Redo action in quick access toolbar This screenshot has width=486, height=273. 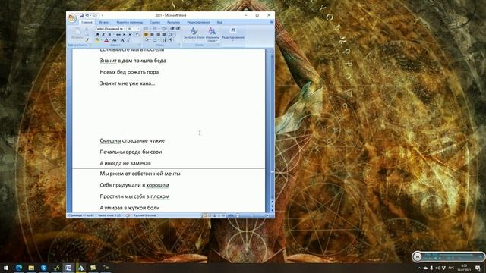(95, 15)
